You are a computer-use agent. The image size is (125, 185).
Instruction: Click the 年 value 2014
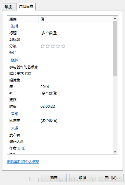(45, 87)
